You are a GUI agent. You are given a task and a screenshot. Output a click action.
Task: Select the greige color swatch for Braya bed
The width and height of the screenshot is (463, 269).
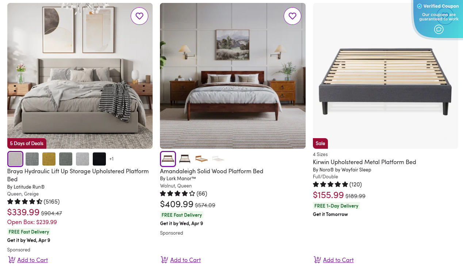point(15,159)
